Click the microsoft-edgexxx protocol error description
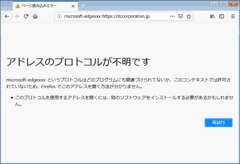This screenshot has width=240, height=164. tap(119, 83)
